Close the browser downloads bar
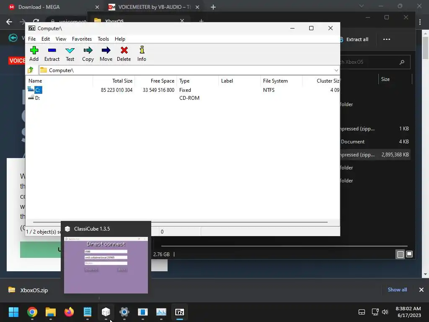 click(421, 290)
